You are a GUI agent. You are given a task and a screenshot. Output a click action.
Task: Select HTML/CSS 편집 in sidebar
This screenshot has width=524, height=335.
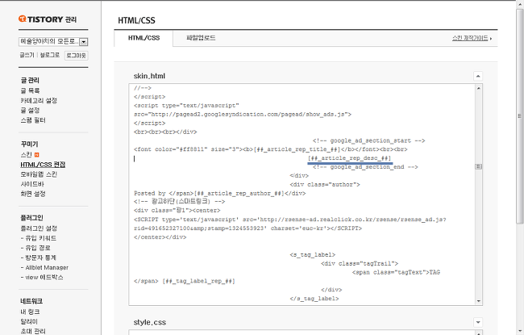pos(43,165)
